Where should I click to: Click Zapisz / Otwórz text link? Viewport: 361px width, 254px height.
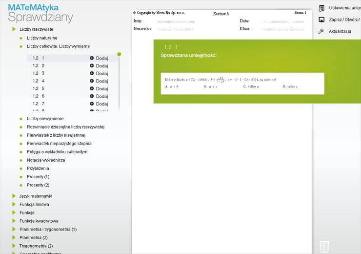[x=344, y=20]
